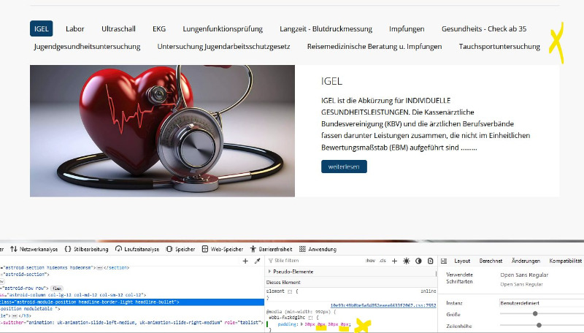Adjust the Zeilenhöhe slider

(x=539, y=325)
